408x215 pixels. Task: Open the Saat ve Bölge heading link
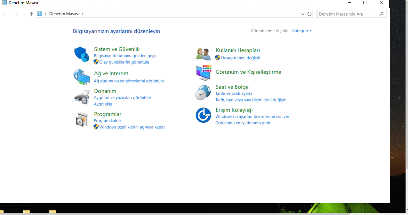point(232,87)
